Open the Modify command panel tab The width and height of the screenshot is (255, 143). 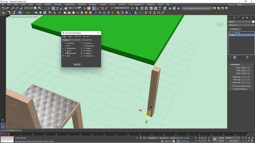tap(234, 18)
